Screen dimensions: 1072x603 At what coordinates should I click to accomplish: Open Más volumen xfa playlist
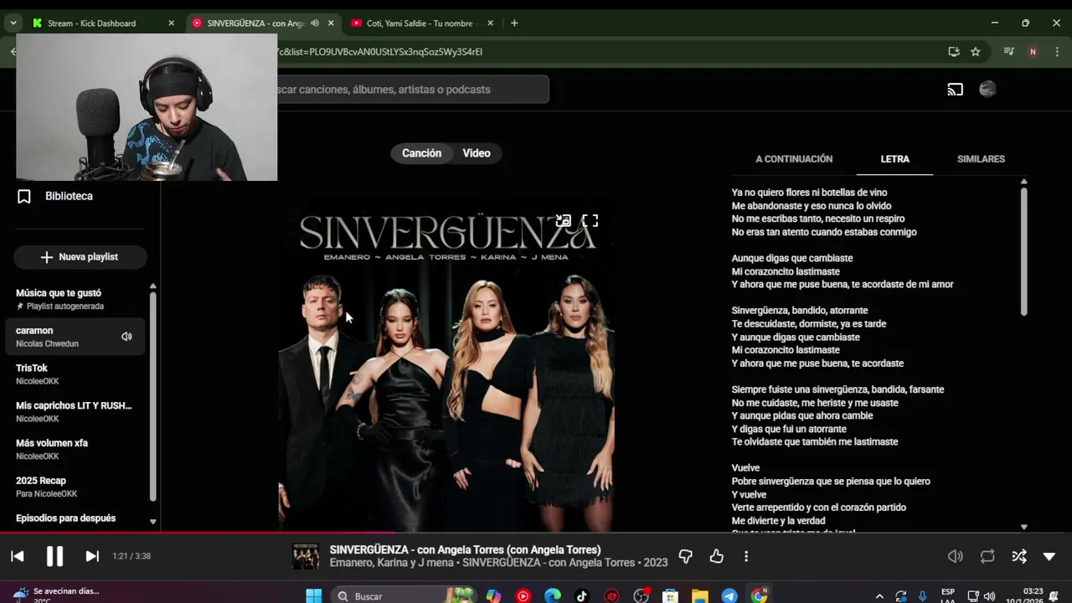point(75,449)
